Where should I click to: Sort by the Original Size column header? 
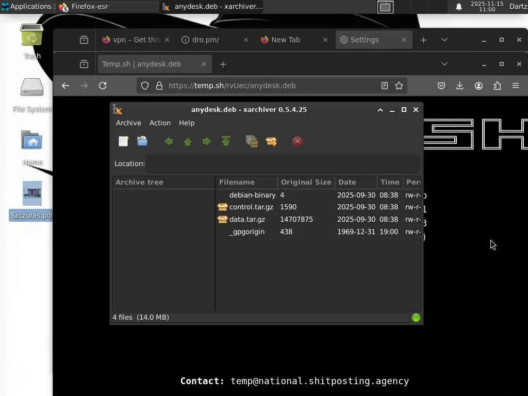(306, 182)
